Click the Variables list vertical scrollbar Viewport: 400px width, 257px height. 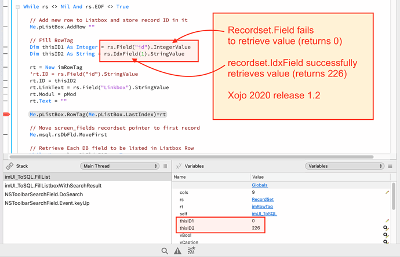(394, 196)
